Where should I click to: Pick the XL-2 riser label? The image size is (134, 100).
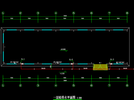(x=71, y=59)
